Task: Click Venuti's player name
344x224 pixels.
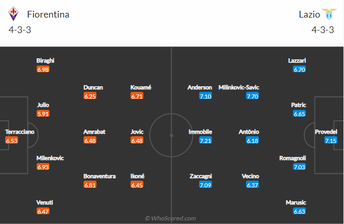Action: coord(45,202)
